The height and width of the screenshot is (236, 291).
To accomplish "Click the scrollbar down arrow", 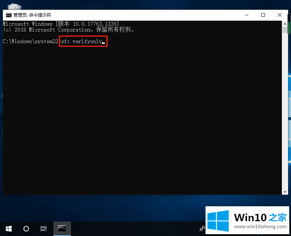I will click(x=285, y=191).
